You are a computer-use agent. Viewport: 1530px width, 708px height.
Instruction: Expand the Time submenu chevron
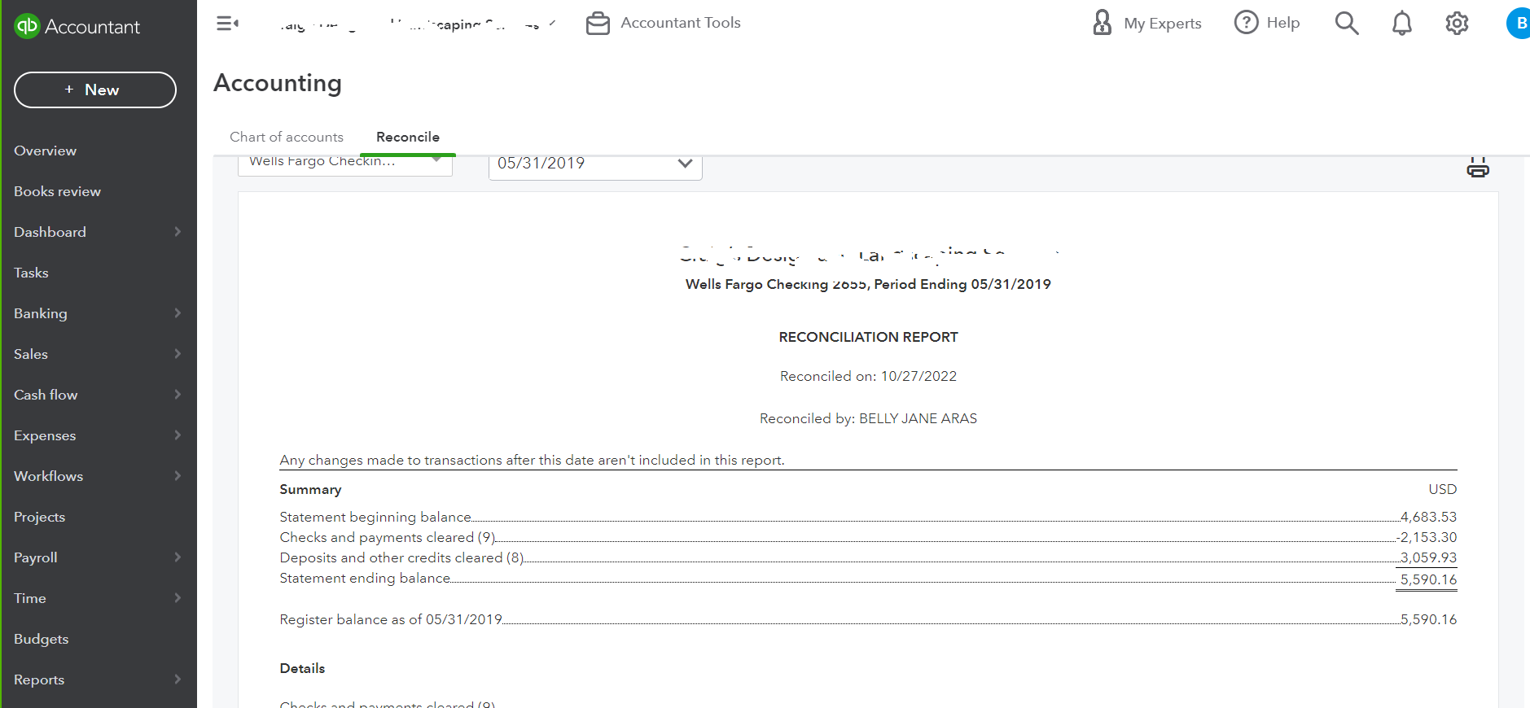coord(178,598)
